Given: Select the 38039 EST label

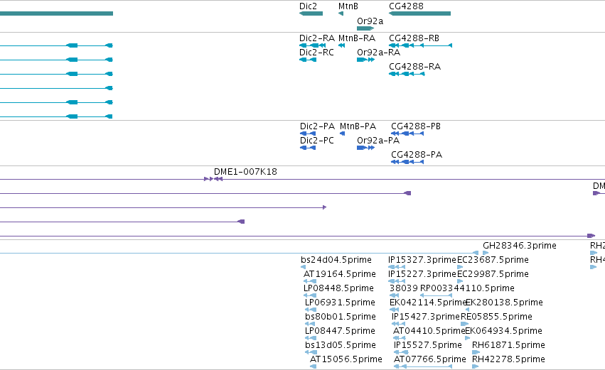Looking at the screenshot, I should 404,288.
